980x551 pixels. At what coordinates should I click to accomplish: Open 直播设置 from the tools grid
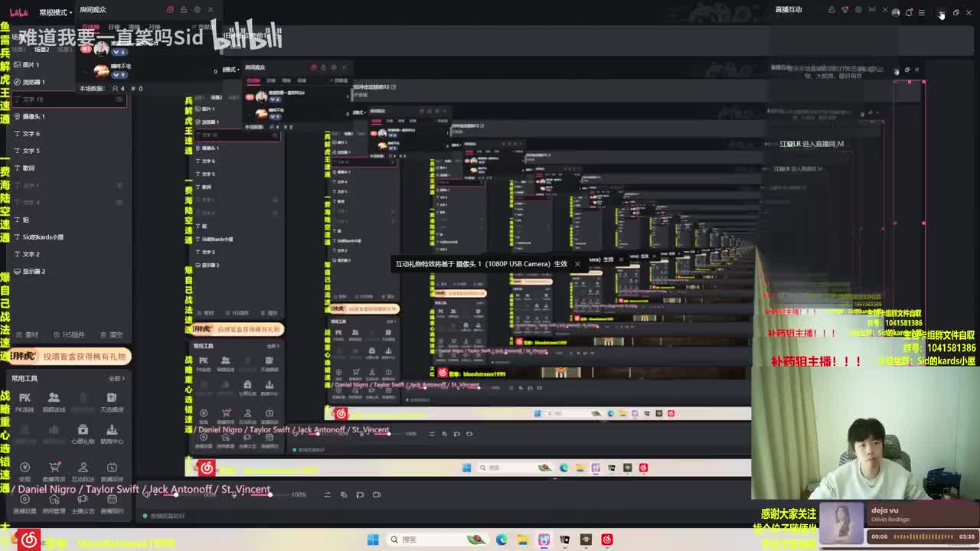(24, 503)
